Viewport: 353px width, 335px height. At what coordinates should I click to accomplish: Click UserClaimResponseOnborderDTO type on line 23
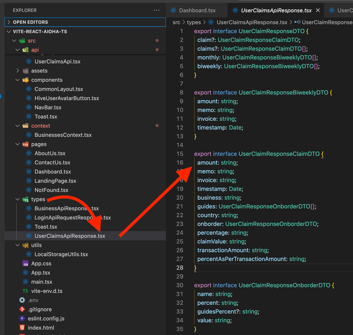pos(271,224)
